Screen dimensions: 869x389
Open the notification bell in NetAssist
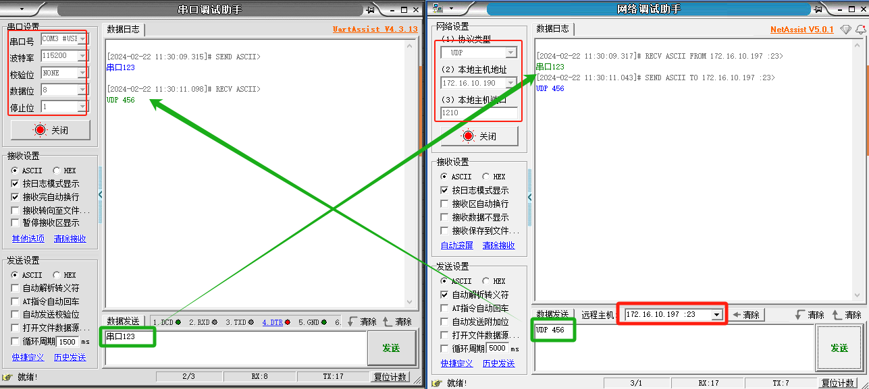pos(860,30)
